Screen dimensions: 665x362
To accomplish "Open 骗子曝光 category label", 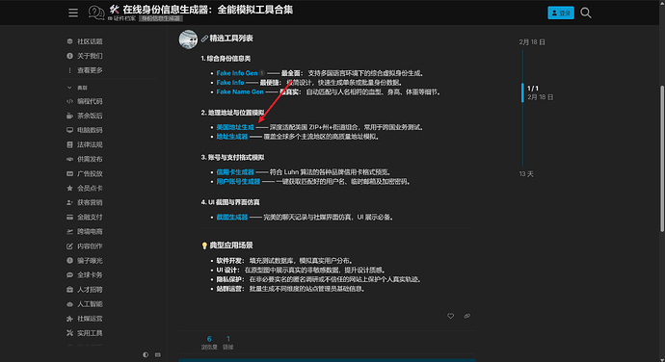I will (90, 260).
